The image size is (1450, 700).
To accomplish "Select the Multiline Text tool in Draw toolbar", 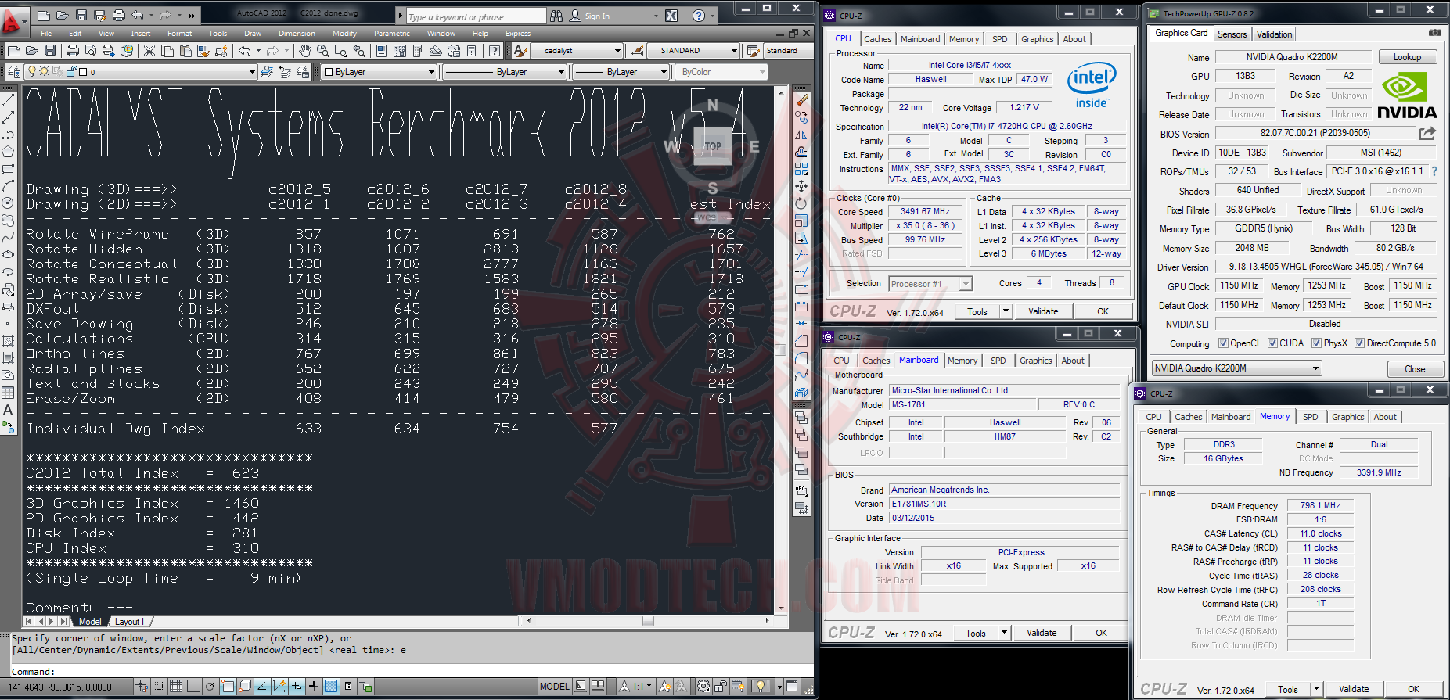I will (8, 410).
